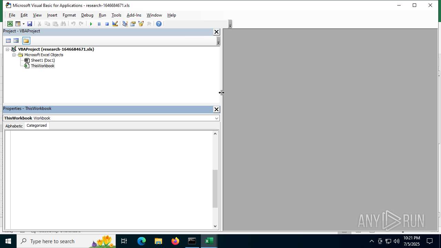Click the Redo arrow icon
The image size is (441, 248).
(81, 24)
